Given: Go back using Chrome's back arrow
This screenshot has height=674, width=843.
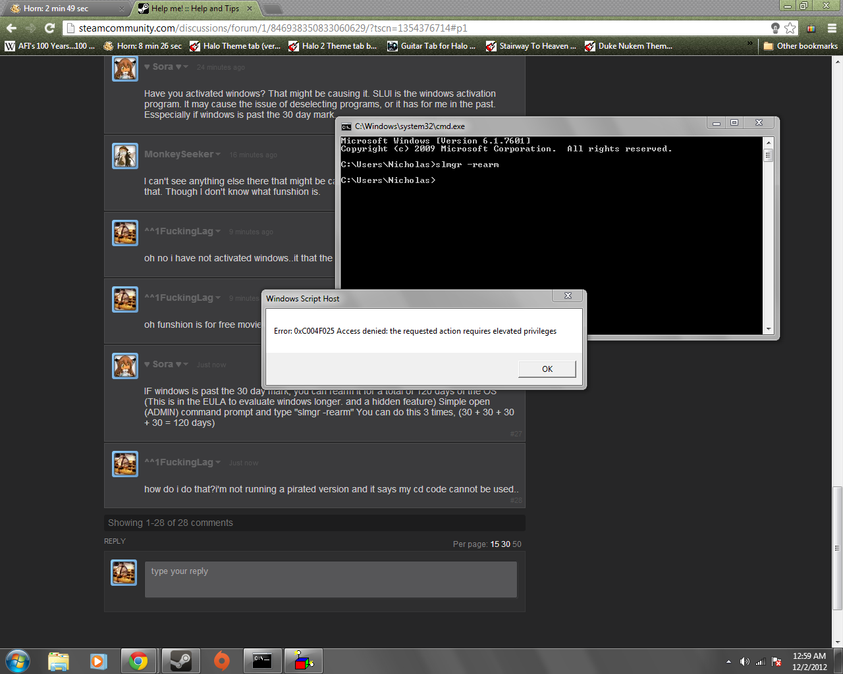Looking at the screenshot, I should click(x=11, y=28).
